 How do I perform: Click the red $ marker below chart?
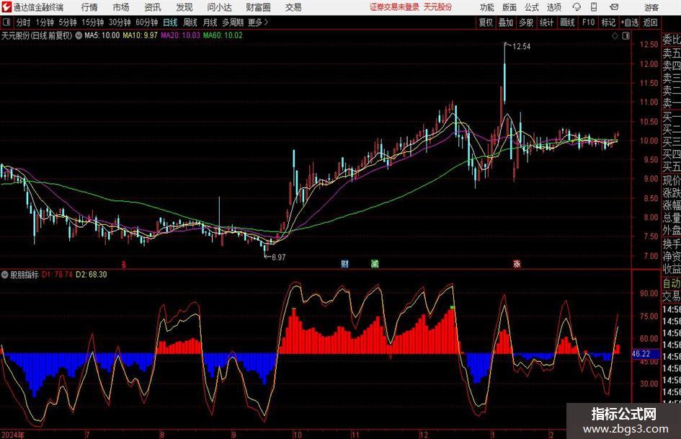pos(124,264)
